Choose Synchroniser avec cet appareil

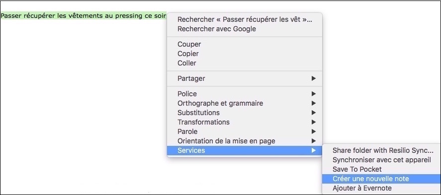coord(381,160)
